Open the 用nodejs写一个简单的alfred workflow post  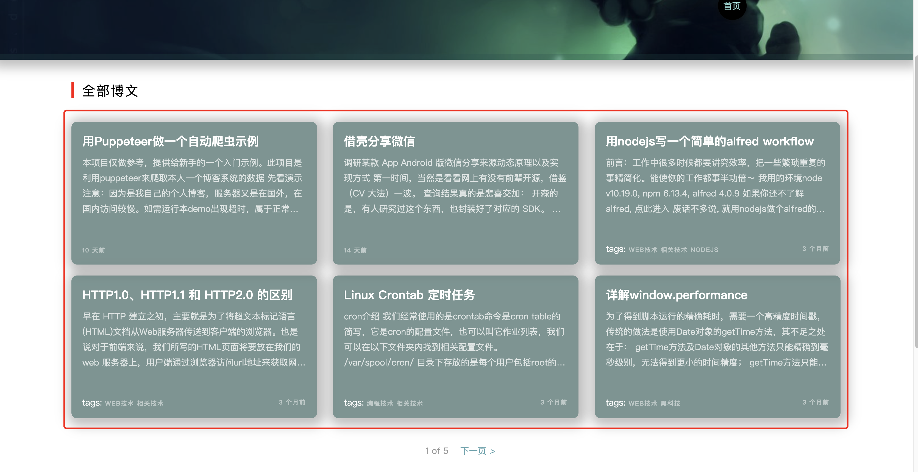pyautogui.click(x=710, y=141)
